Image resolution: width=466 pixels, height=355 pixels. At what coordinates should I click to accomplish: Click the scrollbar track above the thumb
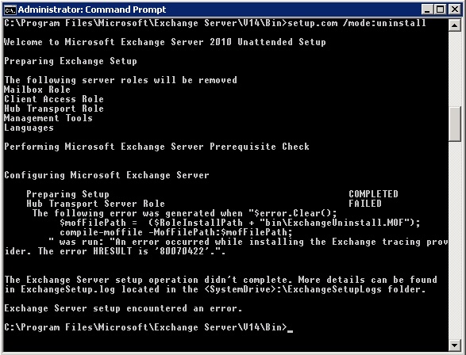pos(454,68)
